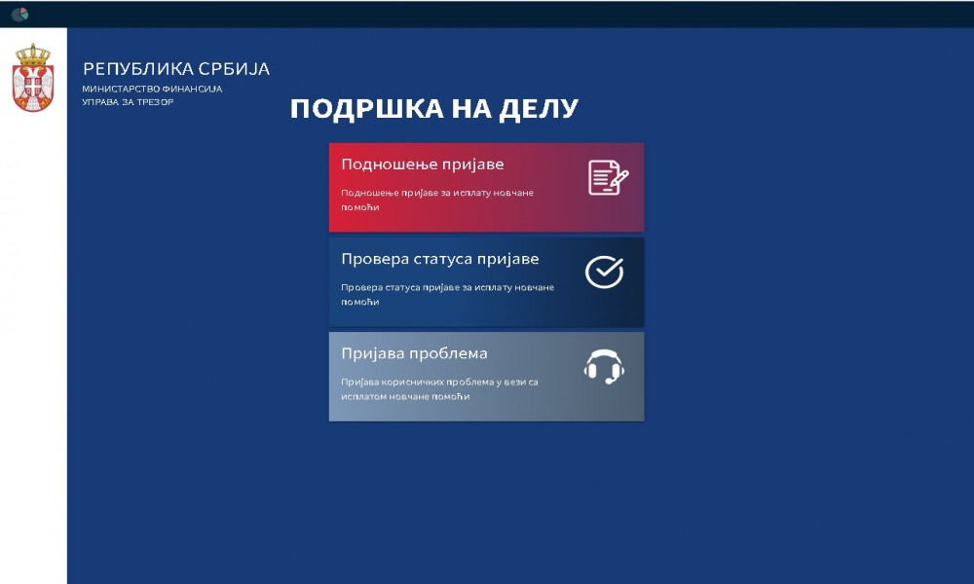This screenshot has height=584, width=974.
Task: Click the МИНИСТАРСТВО ФИНАНСИЈА text
Action: (x=152, y=89)
